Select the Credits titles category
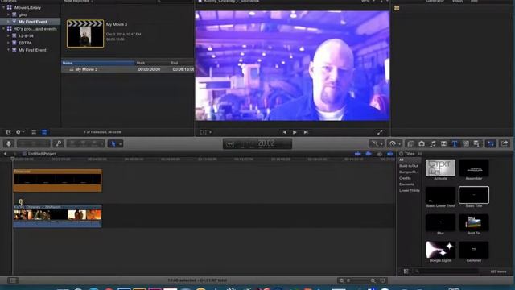Screen dimensions: 515x290 (405, 178)
